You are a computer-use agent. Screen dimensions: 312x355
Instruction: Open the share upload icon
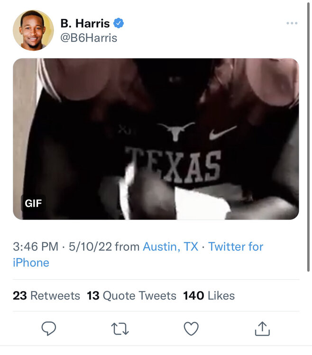click(x=262, y=328)
